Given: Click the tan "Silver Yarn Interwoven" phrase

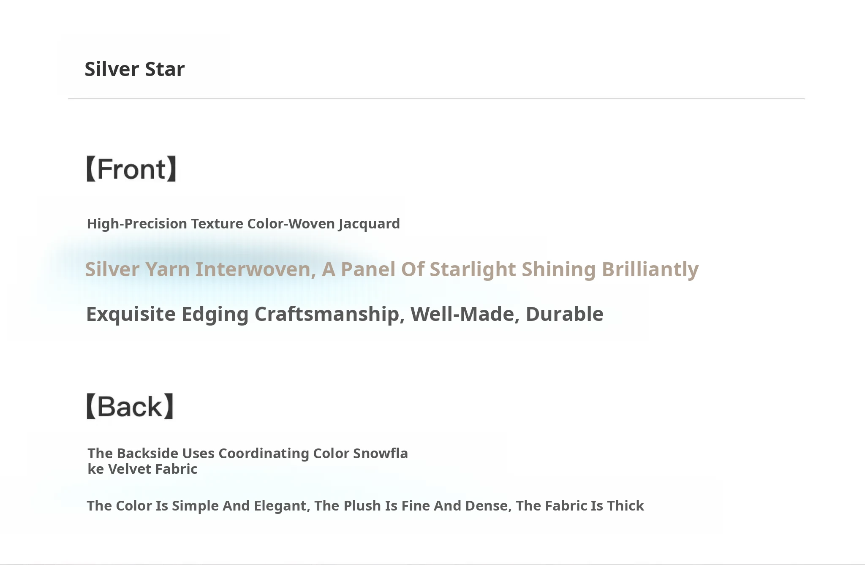Looking at the screenshot, I should click(x=200, y=269).
